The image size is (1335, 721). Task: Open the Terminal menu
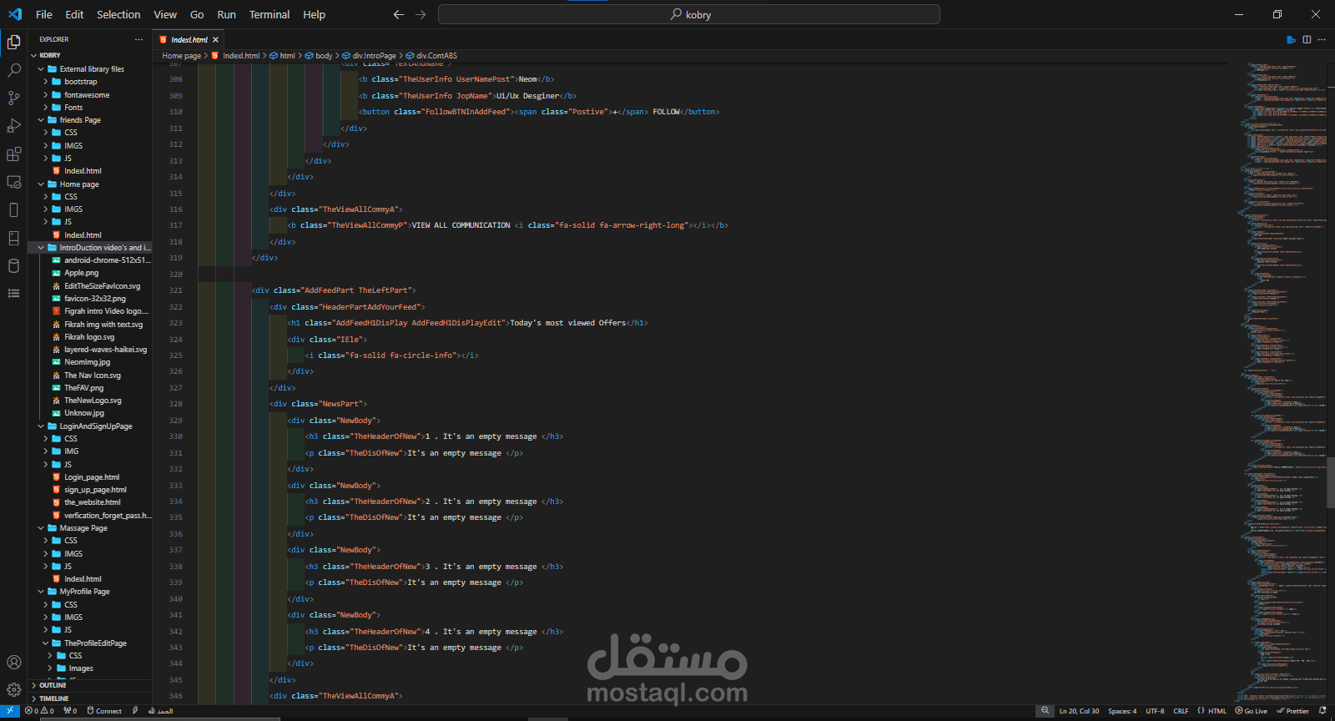click(x=270, y=14)
